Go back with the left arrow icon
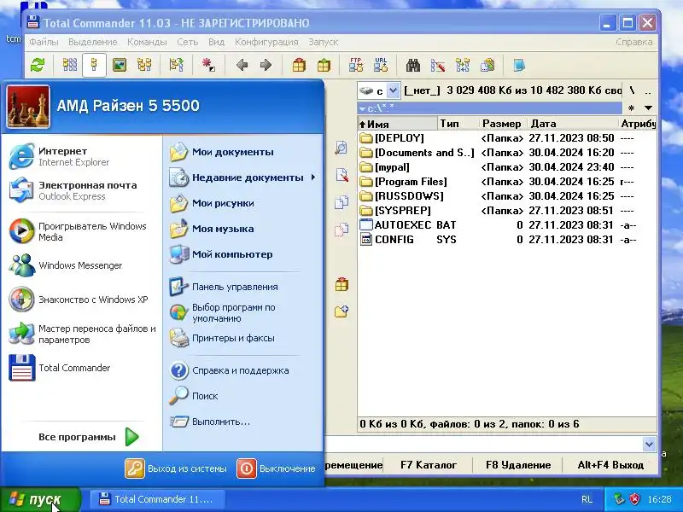The width and height of the screenshot is (683, 512). pyautogui.click(x=242, y=66)
